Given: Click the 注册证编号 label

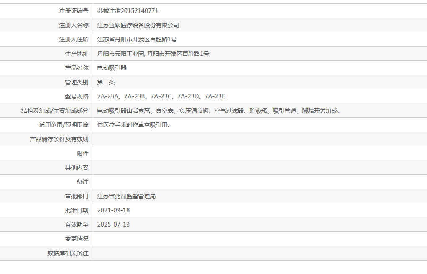Looking at the screenshot, I should [x=74, y=11].
